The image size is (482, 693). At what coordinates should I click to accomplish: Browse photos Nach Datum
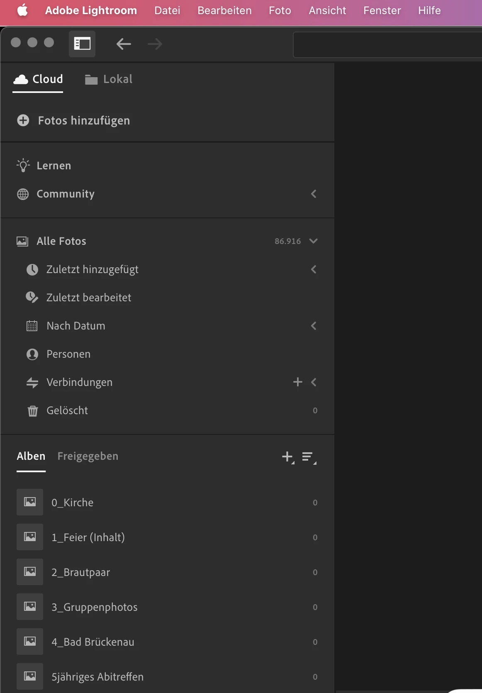tap(76, 326)
